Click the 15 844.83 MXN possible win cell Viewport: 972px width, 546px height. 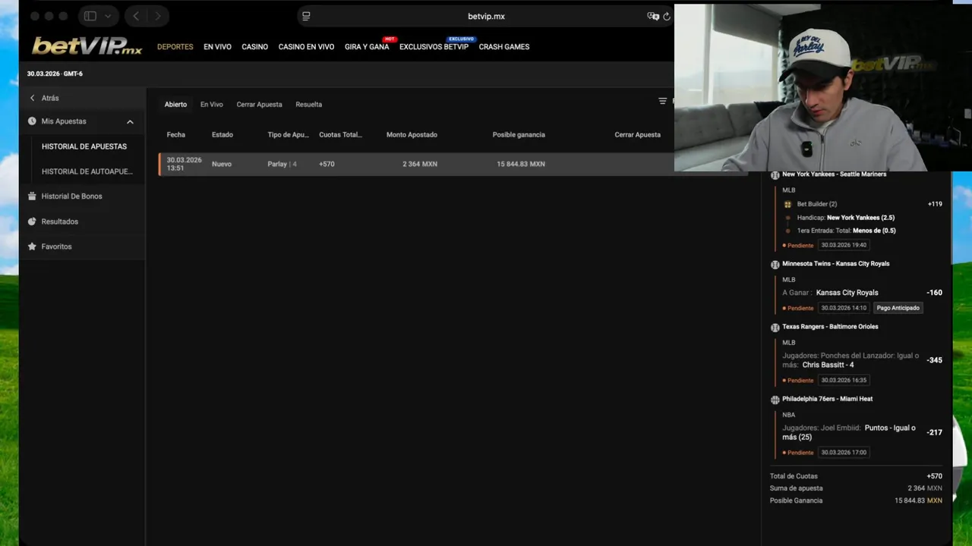click(x=521, y=164)
